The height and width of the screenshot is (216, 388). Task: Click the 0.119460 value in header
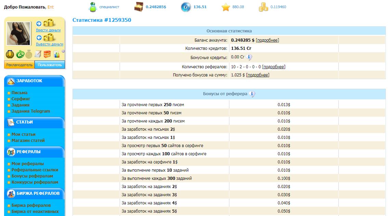click(x=278, y=7)
